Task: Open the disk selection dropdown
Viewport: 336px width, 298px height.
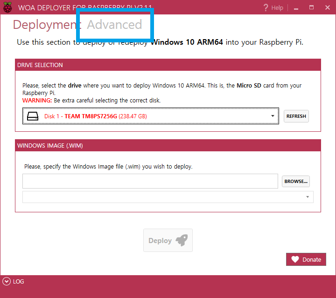Action: coord(151,116)
